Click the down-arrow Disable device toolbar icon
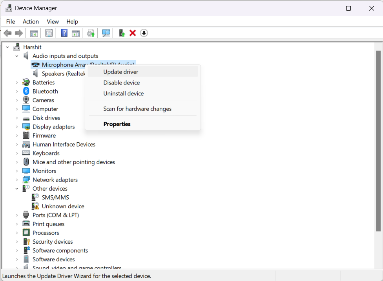Viewport: 383px width, 281px height. click(x=144, y=33)
